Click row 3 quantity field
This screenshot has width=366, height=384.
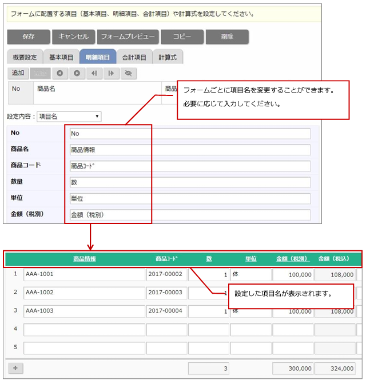point(209,312)
